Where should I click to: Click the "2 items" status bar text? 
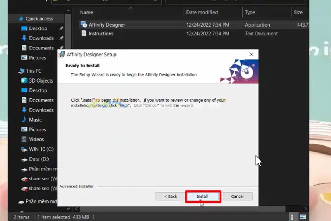(21, 217)
